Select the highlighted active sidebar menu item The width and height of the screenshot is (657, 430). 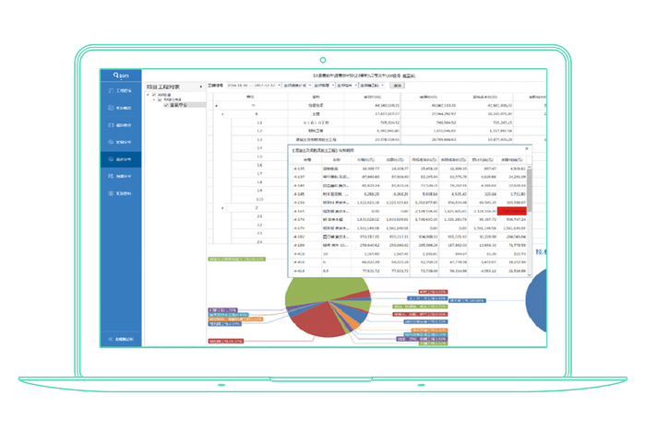(x=121, y=159)
